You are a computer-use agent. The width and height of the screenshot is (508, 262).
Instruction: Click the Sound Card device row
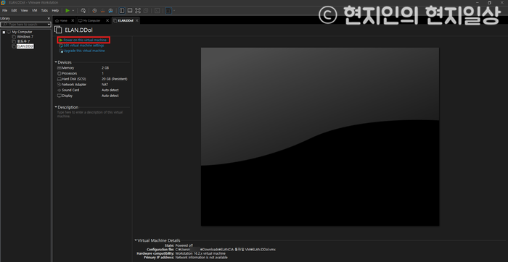point(93,90)
